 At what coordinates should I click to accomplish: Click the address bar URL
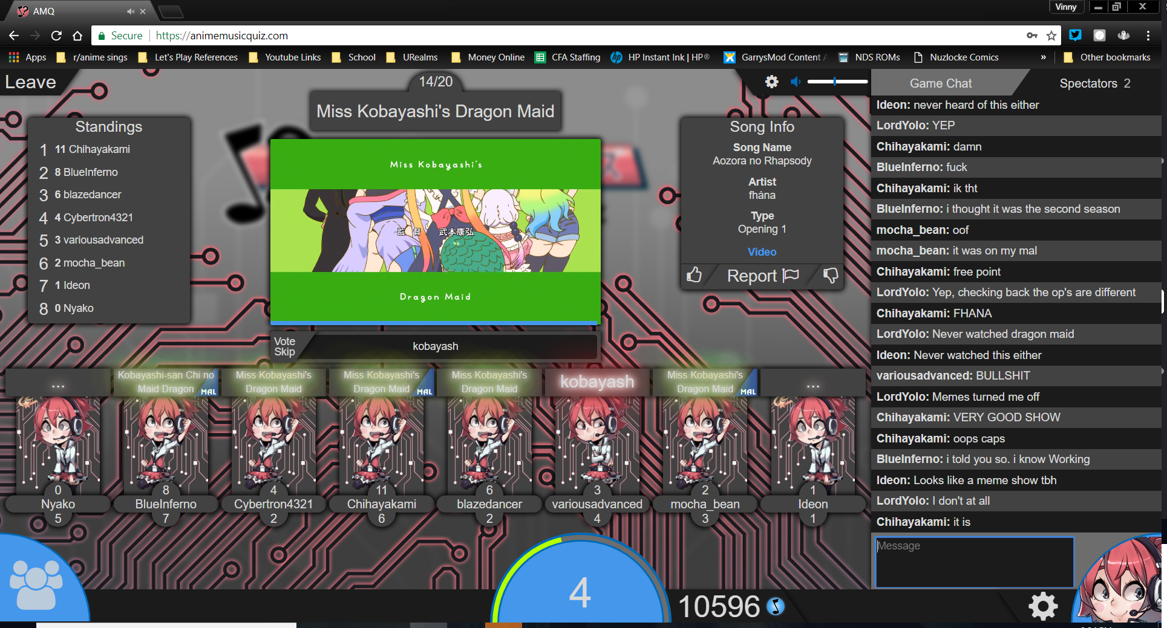[222, 36]
